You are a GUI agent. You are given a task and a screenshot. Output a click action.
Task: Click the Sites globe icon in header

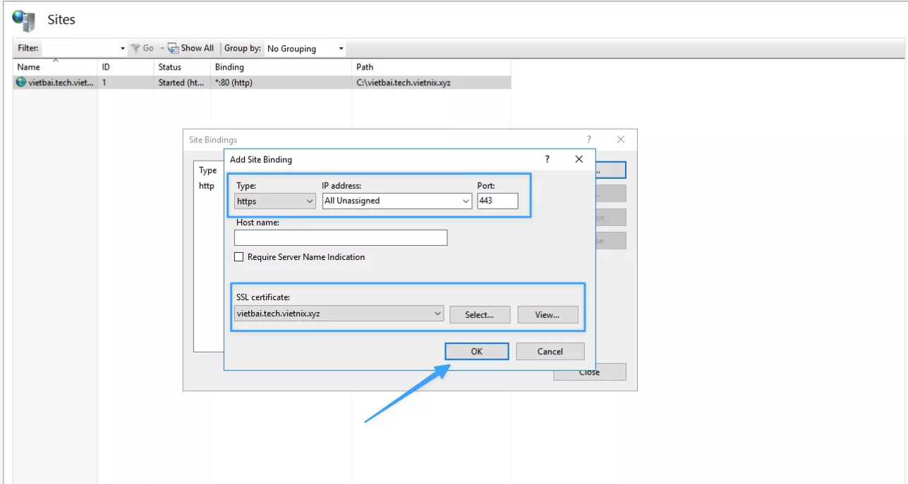[23, 20]
